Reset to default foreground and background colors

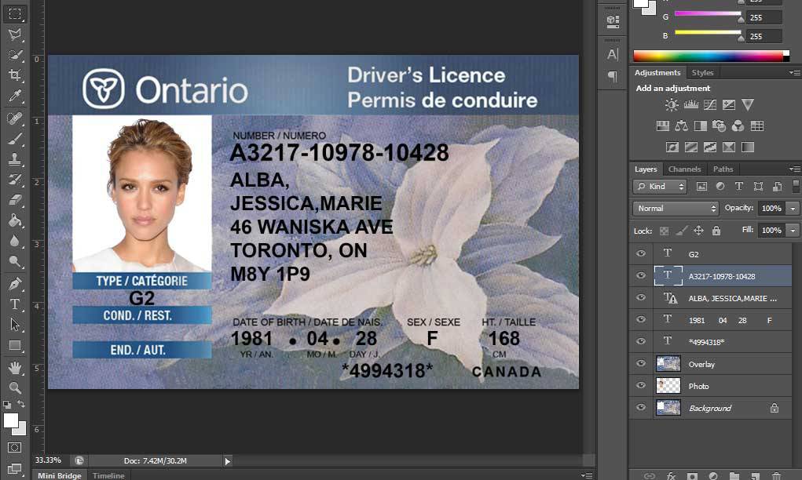(x=7, y=405)
